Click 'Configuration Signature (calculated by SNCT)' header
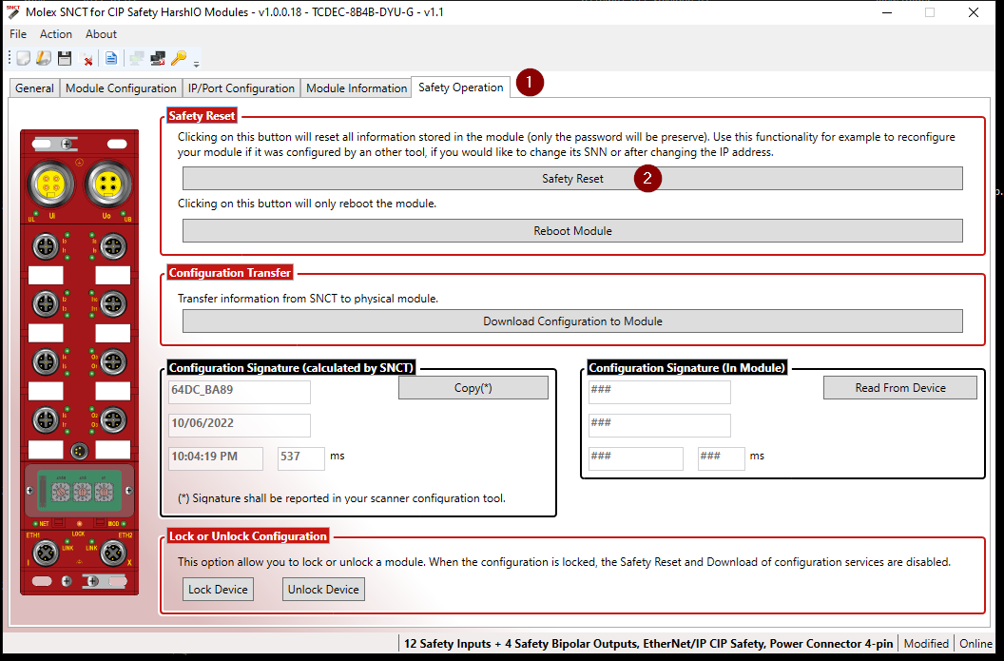 point(291,368)
